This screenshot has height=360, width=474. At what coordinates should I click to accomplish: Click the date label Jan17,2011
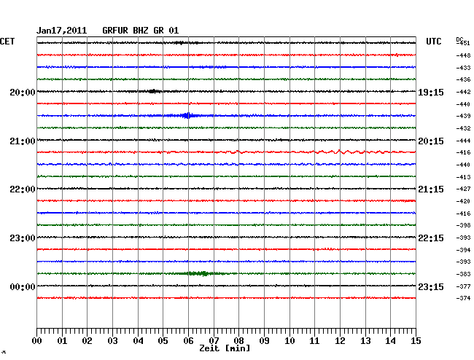click(x=62, y=31)
